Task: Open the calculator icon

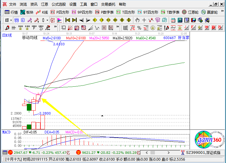Action: click(180, 20)
